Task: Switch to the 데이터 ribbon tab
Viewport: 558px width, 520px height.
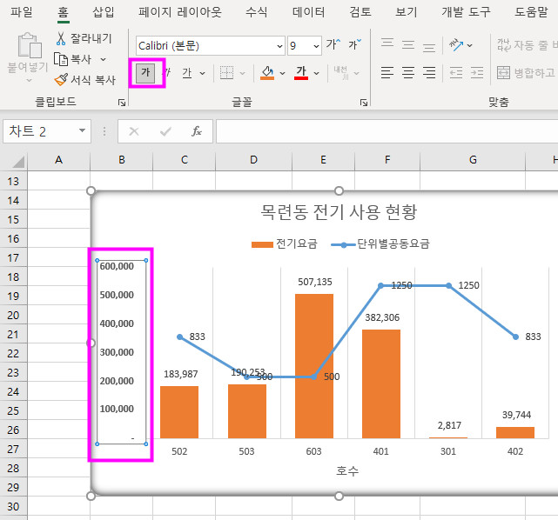Action: tap(308, 12)
